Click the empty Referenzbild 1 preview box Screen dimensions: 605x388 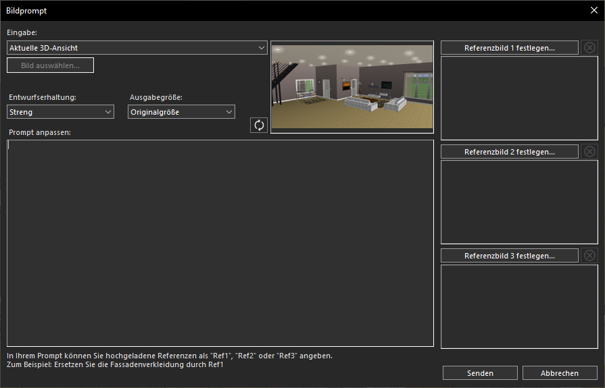click(519, 99)
